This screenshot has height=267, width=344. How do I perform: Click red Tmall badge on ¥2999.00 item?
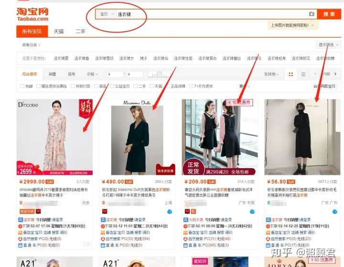38,212
